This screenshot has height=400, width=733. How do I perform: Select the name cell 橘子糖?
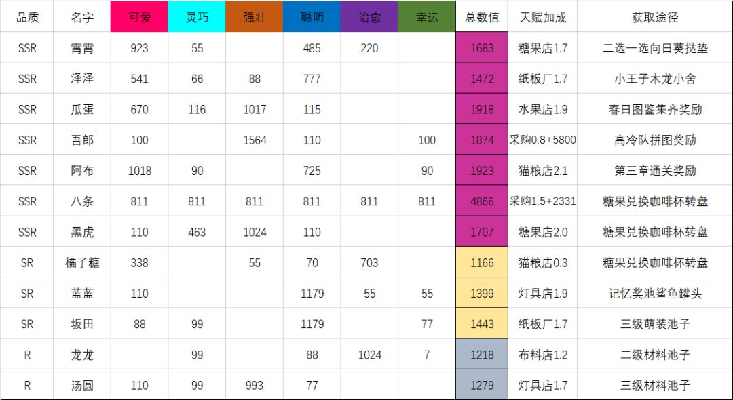82,263
